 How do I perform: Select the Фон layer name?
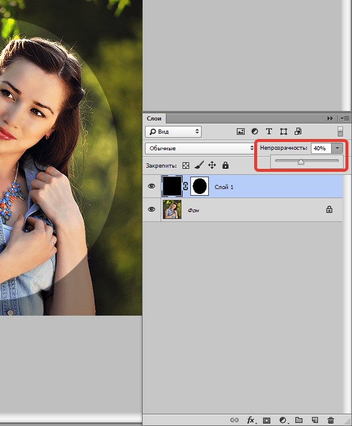point(193,210)
